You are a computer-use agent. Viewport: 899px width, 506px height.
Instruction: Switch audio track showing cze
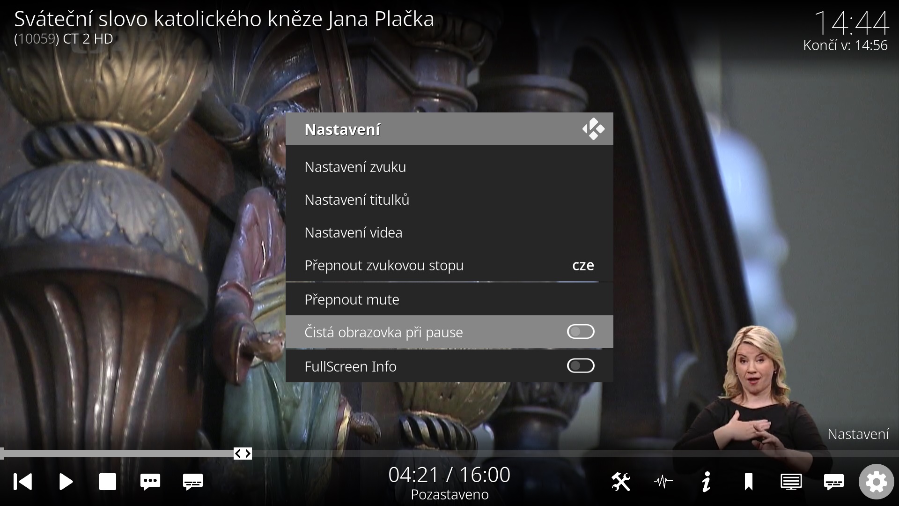(x=449, y=265)
